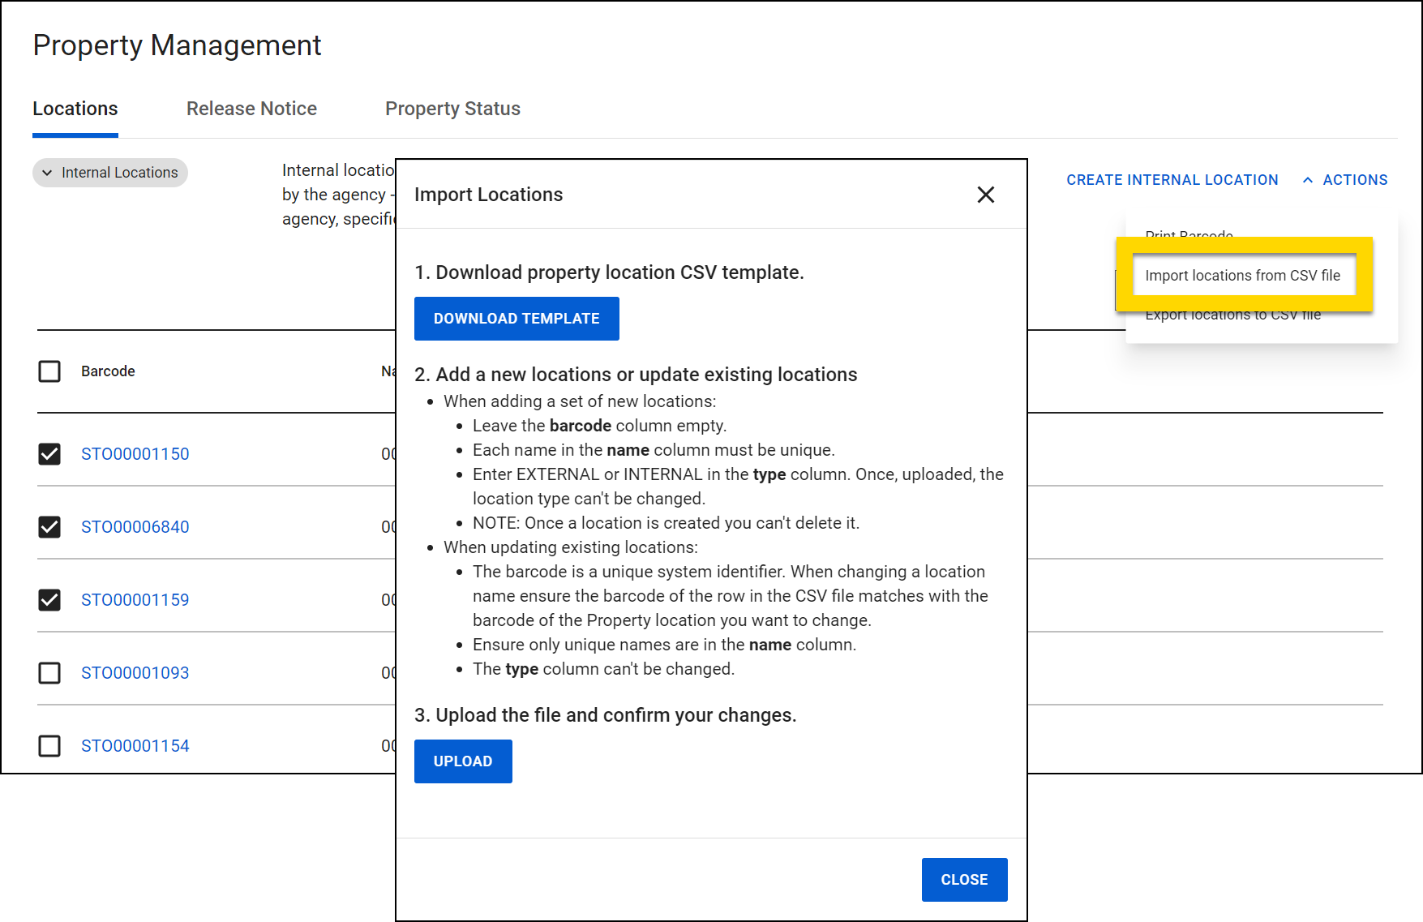The height and width of the screenshot is (922, 1423).
Task: Select Import locations from CSV file
Action: [1244, 276]
